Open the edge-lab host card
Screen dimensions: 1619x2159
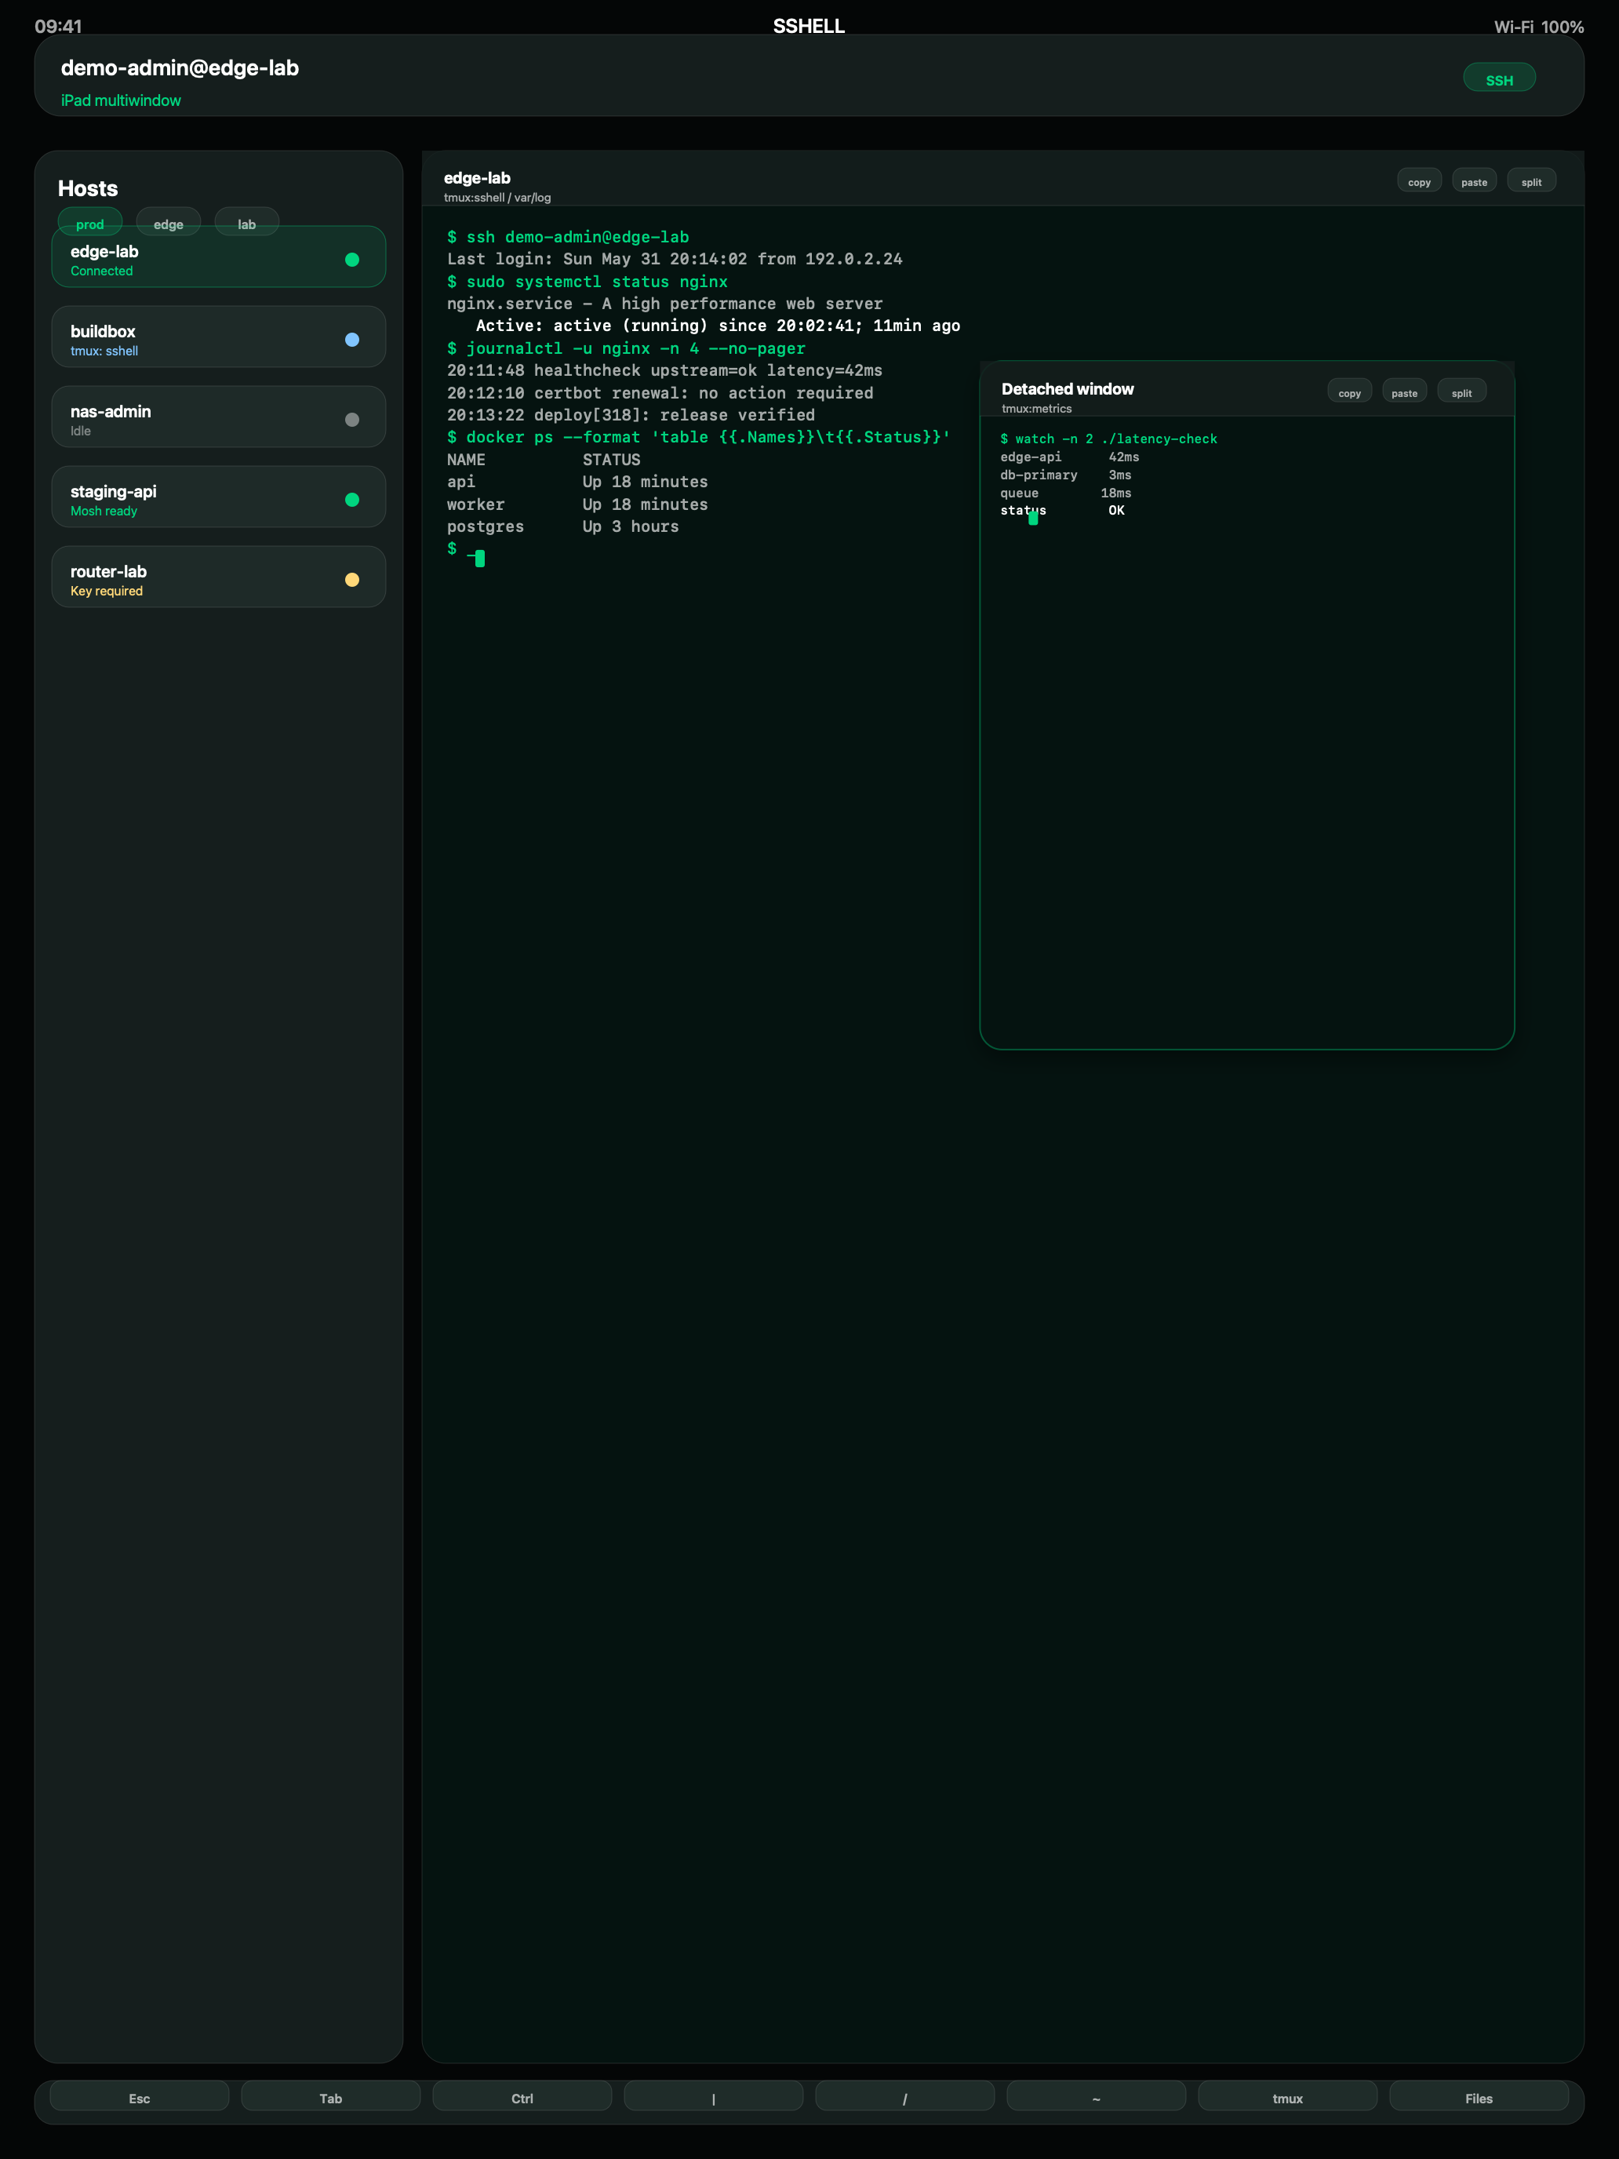click(219, 257)
